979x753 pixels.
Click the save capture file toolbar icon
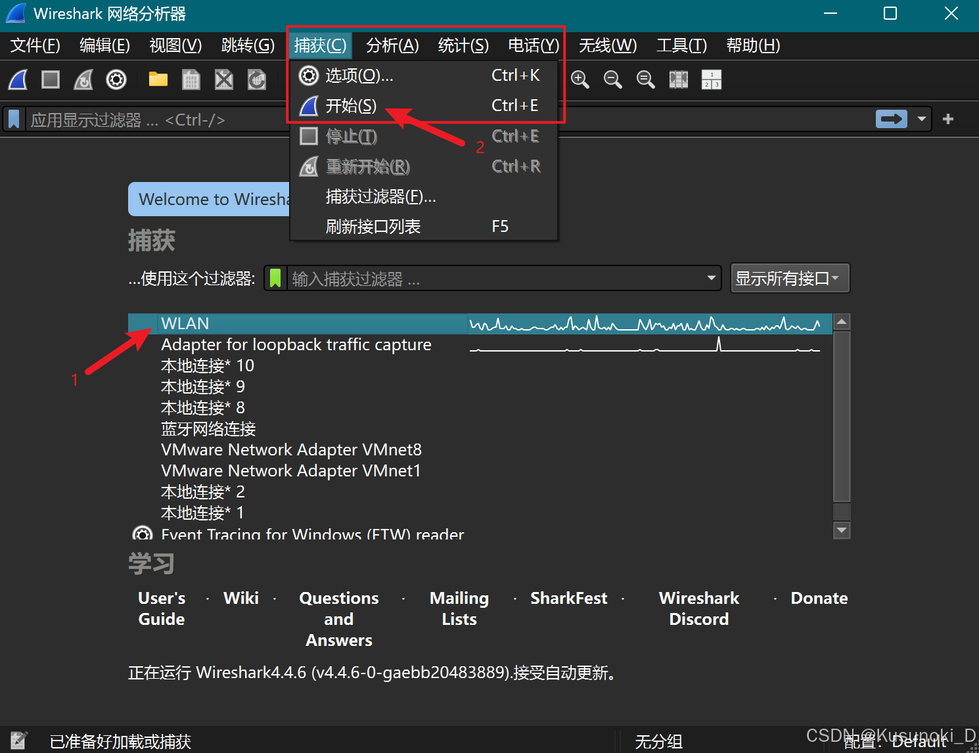tap(191, 80)
